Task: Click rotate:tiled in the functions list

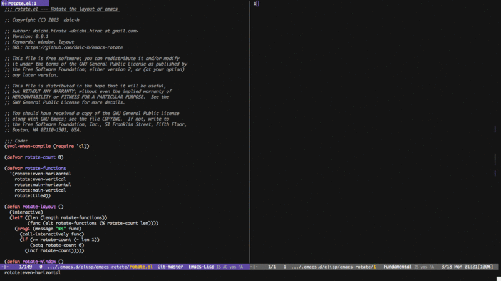Action: point(31,195)
